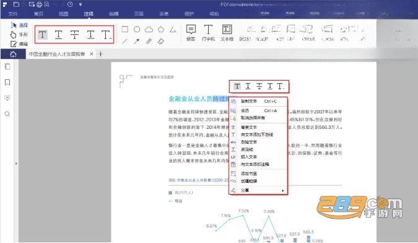418x243 pixels.
Task: Choose 复制文本 from context menu
Action: [259, 102]
